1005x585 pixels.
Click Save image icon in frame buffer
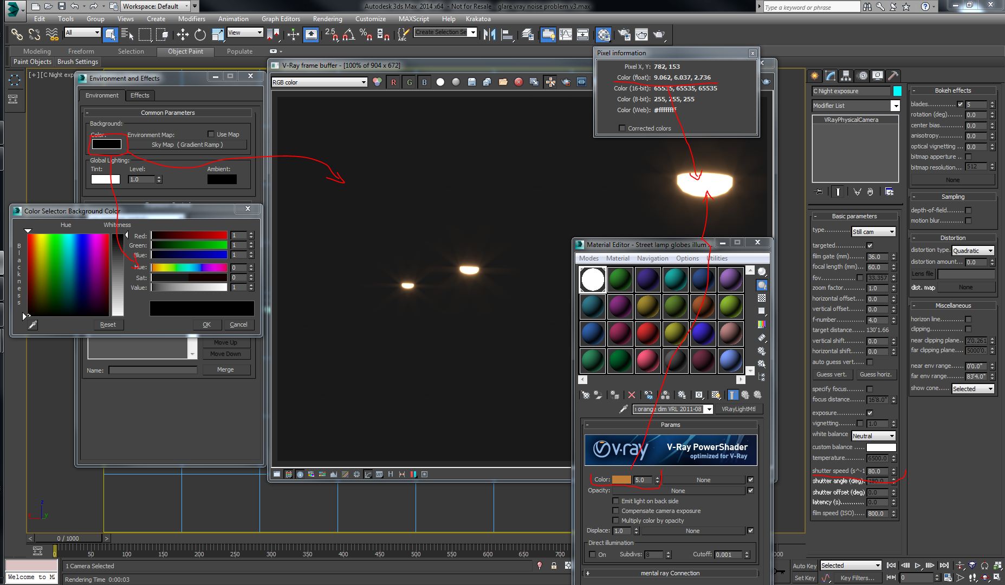coord(471,82)
